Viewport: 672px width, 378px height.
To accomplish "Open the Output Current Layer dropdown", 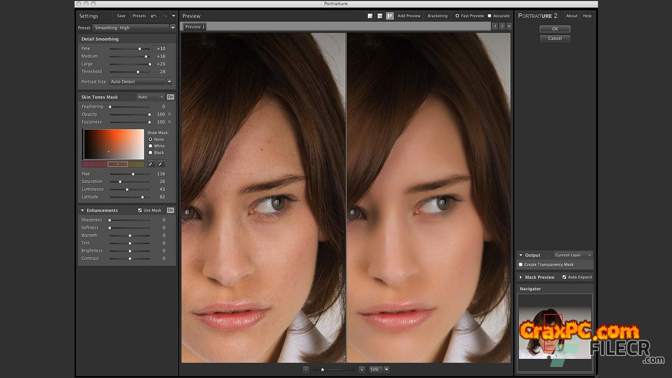I will tap(573, 255).
